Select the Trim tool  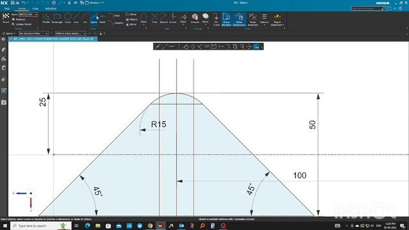pos(155,19)
